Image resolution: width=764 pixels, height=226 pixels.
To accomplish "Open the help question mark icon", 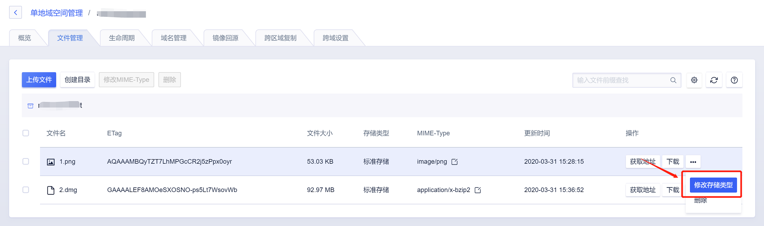I will tap(734, 80).
